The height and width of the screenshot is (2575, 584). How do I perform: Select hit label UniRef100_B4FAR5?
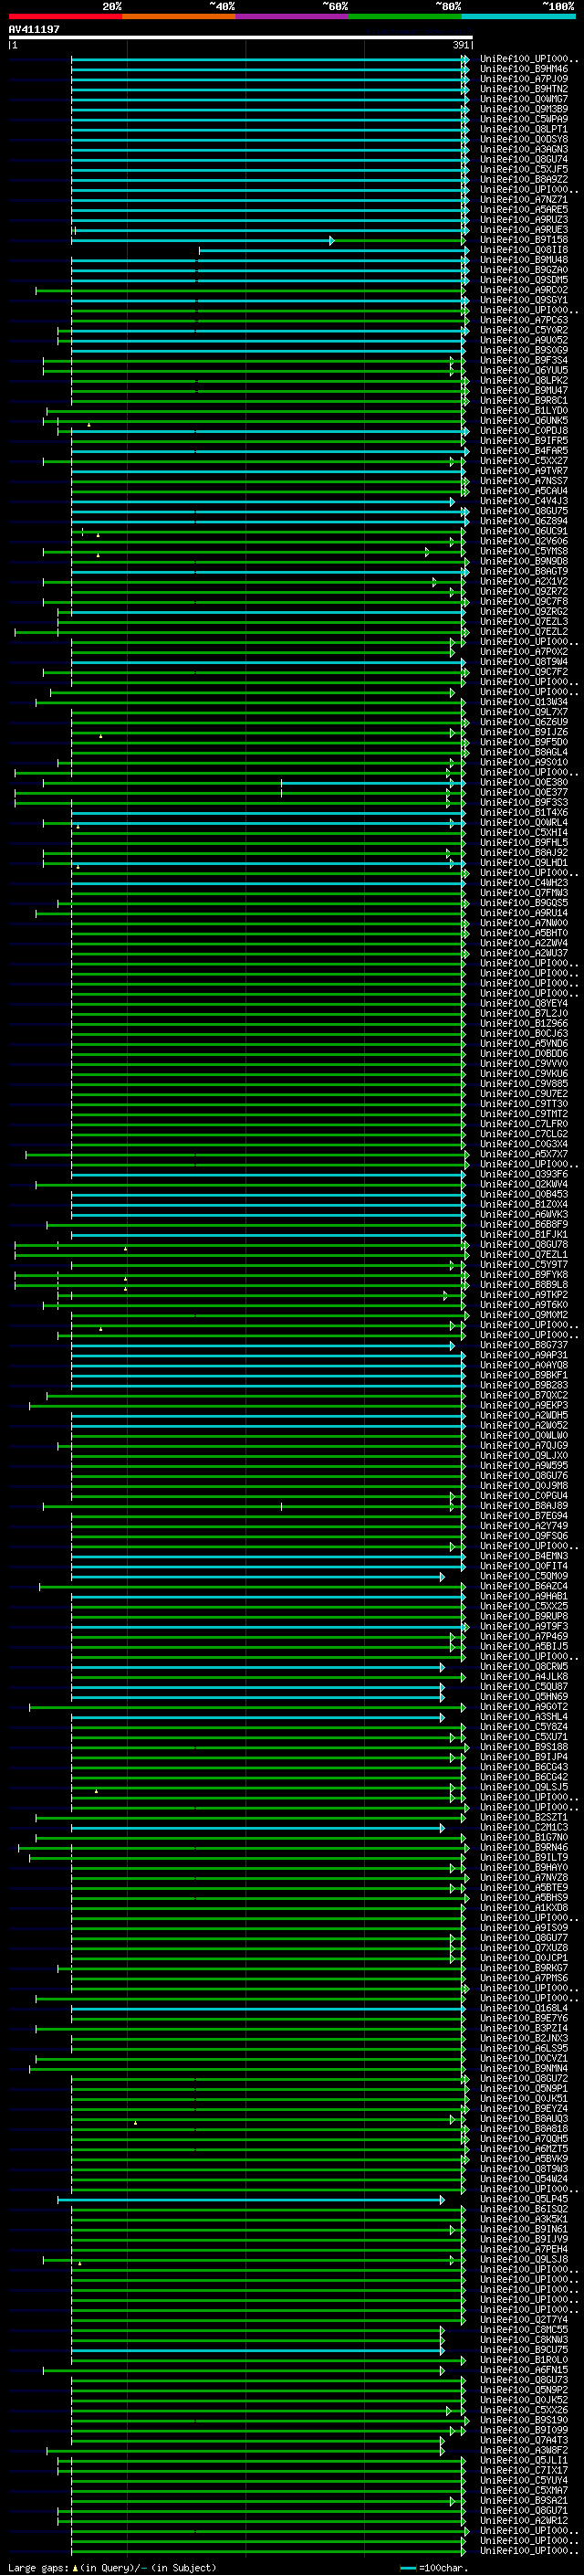524,452
